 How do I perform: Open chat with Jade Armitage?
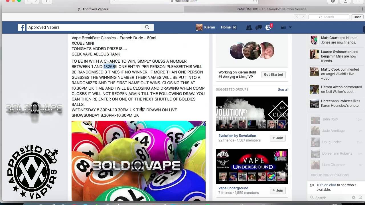pyautogui.click(x=336, y=131)
